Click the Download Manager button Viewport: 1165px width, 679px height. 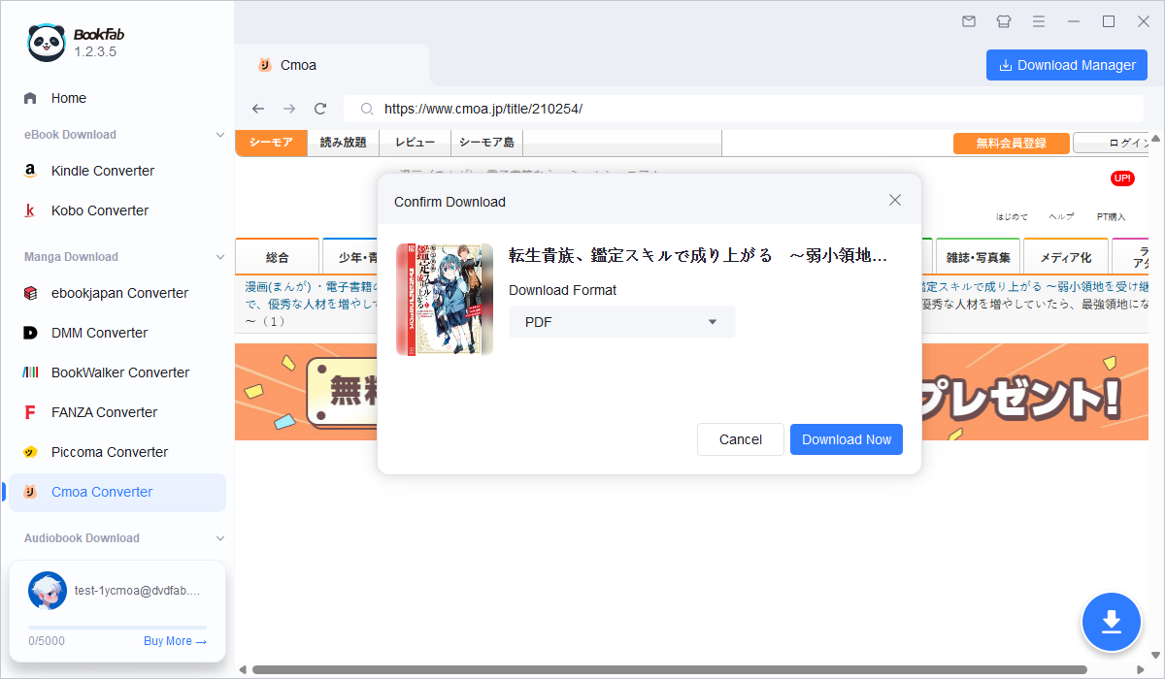click(1067, 65)
